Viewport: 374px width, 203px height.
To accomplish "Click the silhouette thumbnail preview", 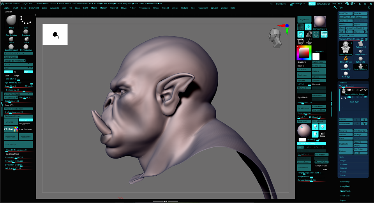I will pyautogui.click(x=55, y=34).
